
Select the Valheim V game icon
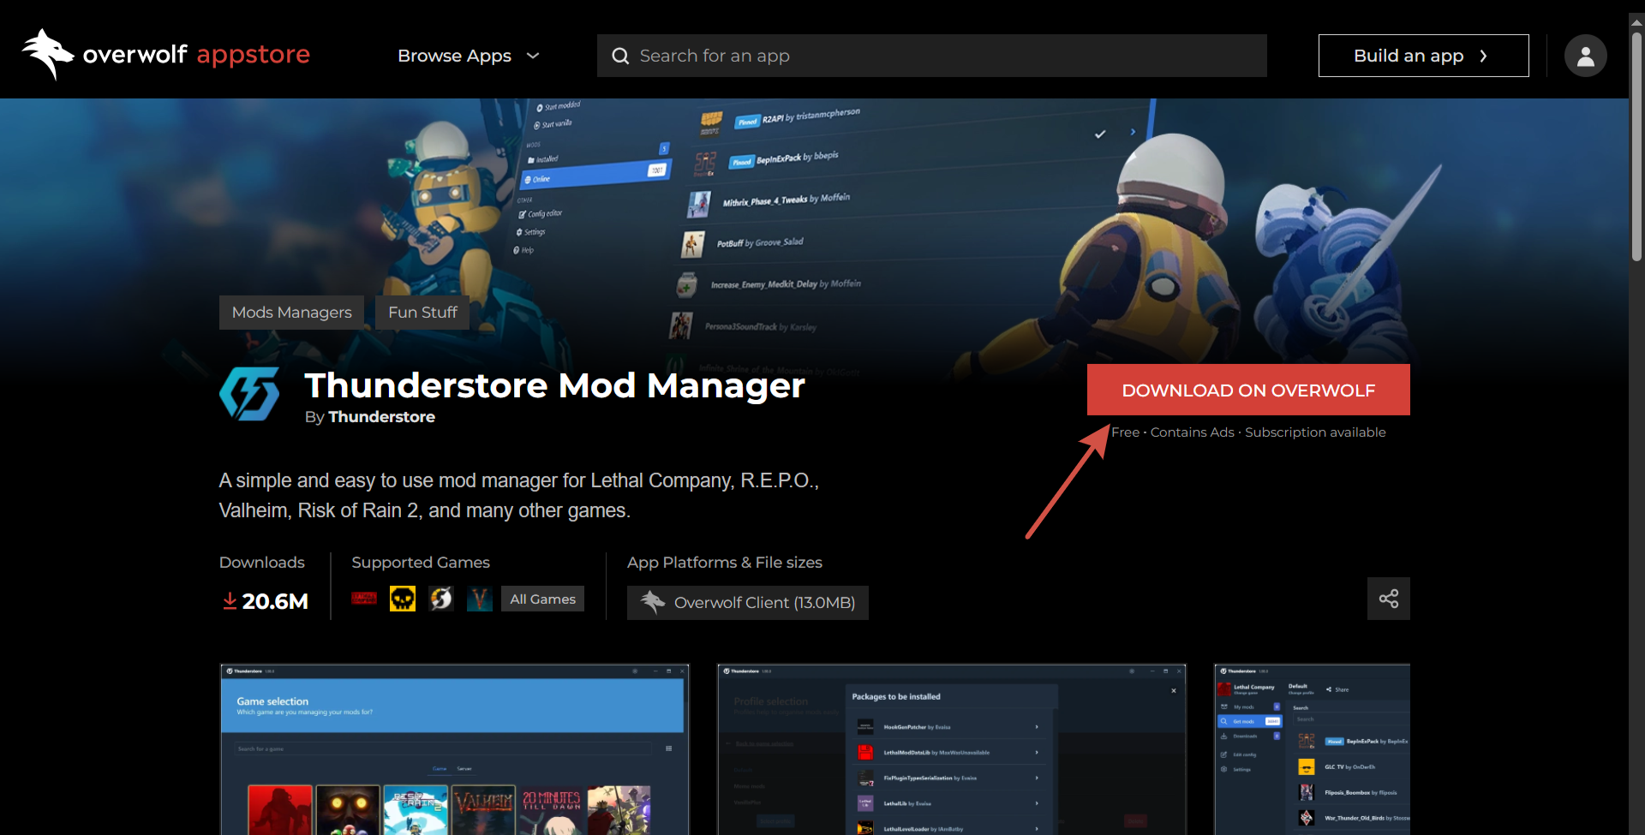tap(480, 599)
